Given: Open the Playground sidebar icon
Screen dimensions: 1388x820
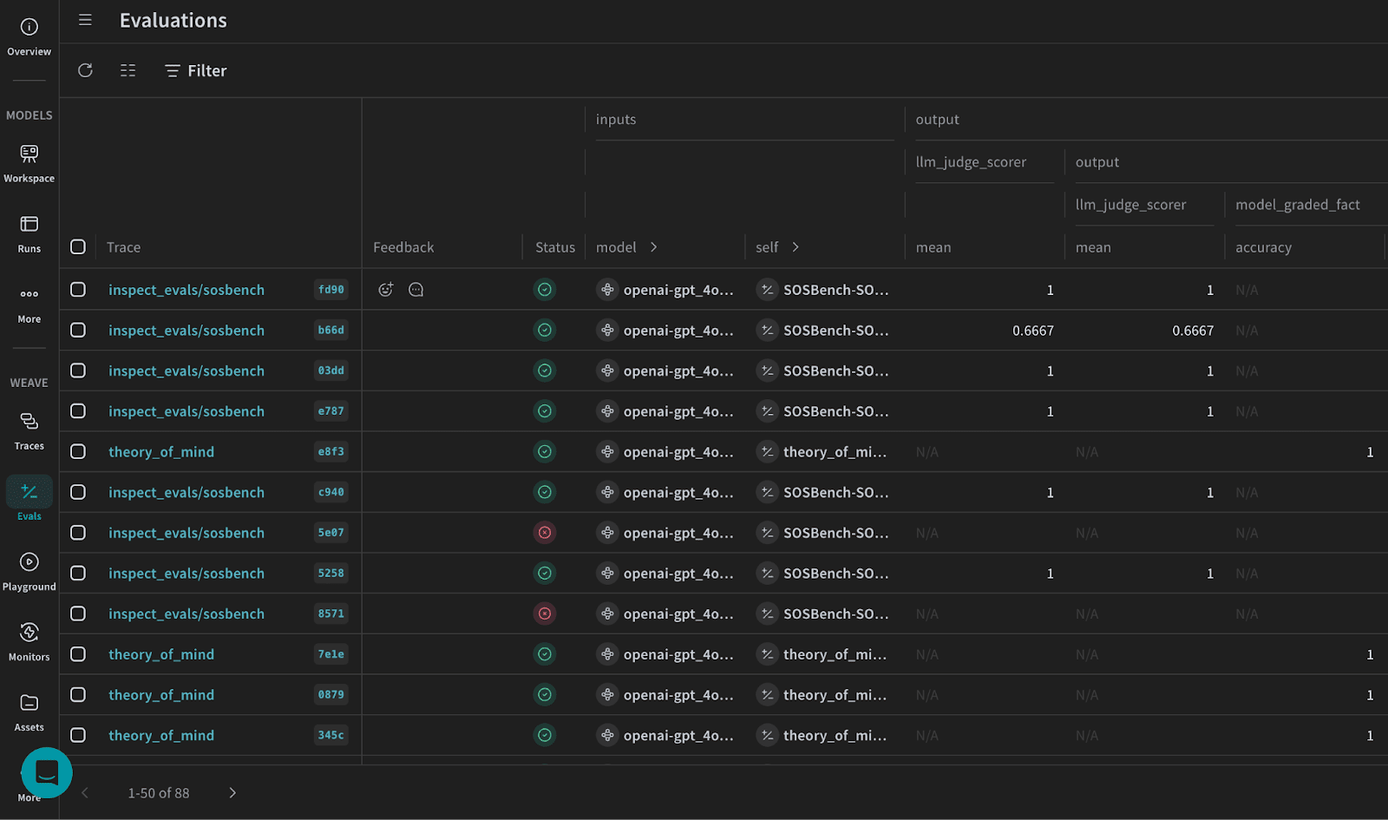Looking at the screenshot, I should click(x=29, y=571).
